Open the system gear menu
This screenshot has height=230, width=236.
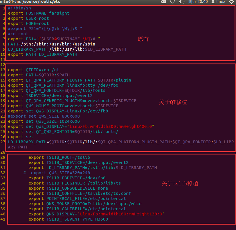click(x=231, y=2)
